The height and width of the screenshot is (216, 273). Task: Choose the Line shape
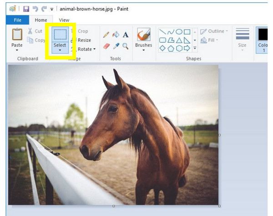(162, 32)
